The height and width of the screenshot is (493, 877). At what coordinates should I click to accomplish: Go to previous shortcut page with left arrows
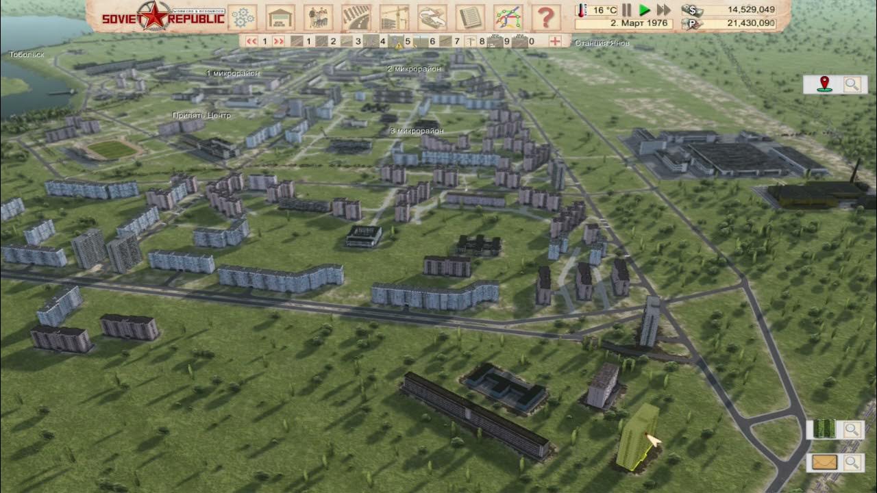pyautogui.click(x=251, y=41)
